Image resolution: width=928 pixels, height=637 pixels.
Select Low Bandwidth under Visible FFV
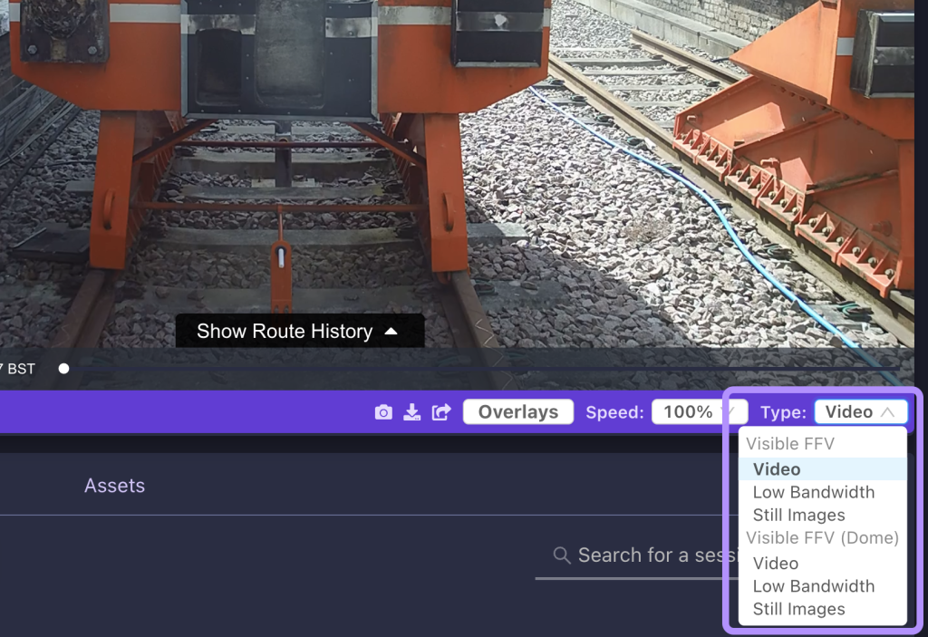823,492
